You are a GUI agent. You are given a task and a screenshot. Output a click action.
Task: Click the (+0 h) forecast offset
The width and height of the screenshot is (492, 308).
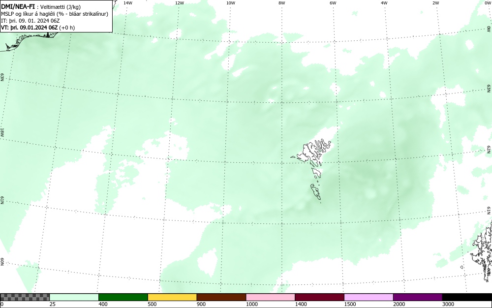pos(67,28)
